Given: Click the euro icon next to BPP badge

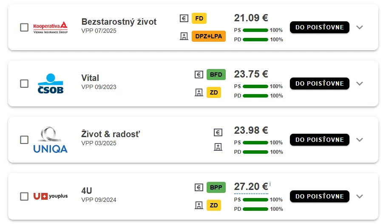Looking at the screenshot, I should pyautogui.click(x=199, y=187).
